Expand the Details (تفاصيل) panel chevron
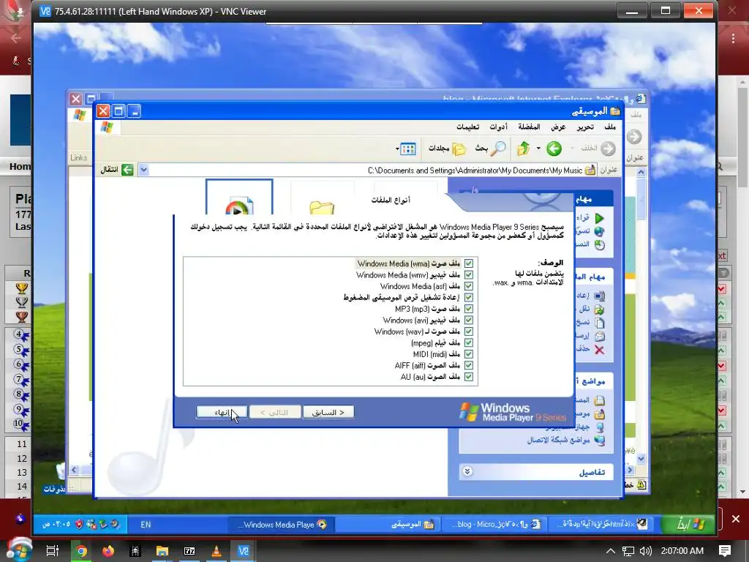Screen dimensions: 749x562 click(x=467, y=472)
